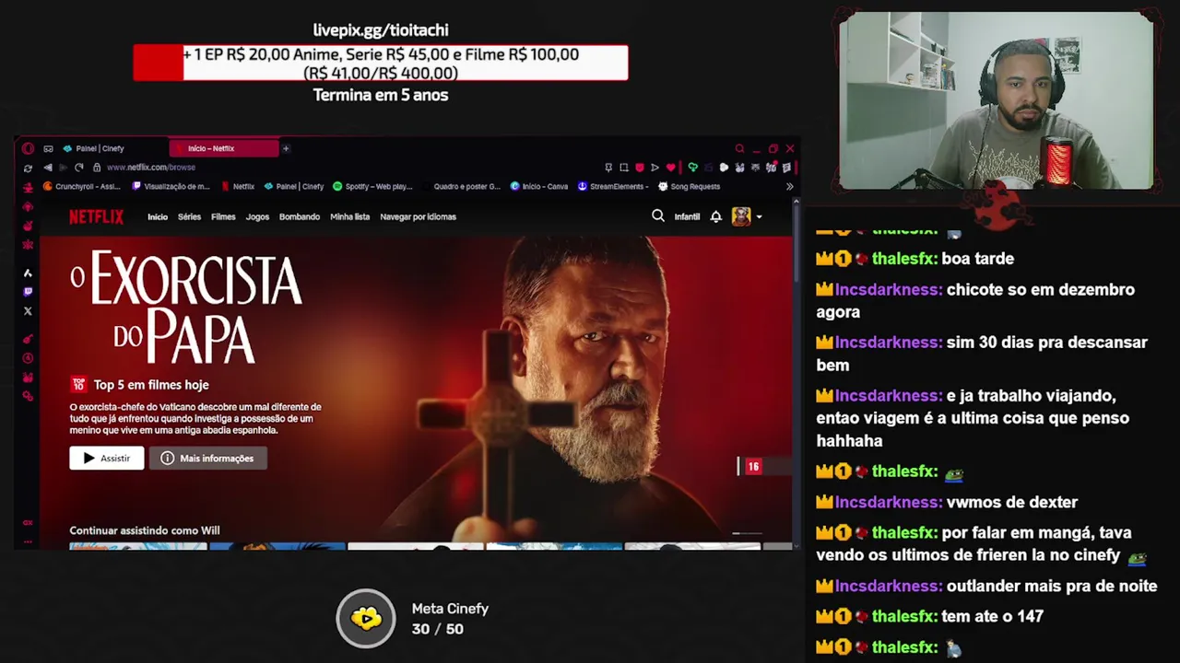Viewport: 1180px width, 663px height.
Task: Click 'Continuar assistindo como Will' heading
Action: [145, 530]
